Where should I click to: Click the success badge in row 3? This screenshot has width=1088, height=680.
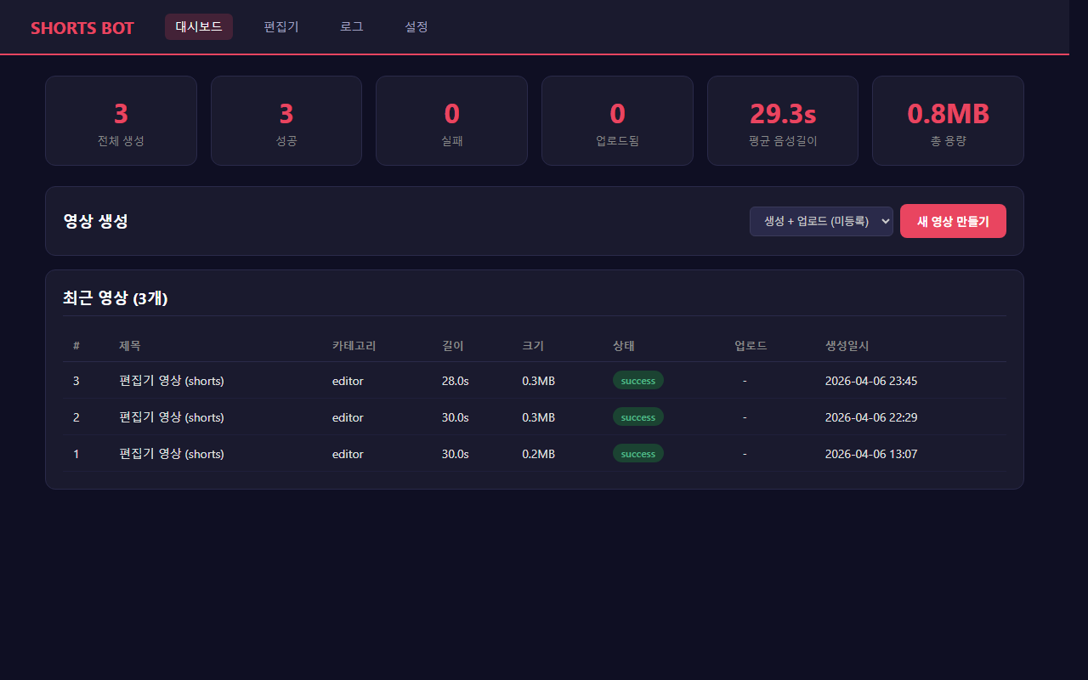tap(638, 381)
